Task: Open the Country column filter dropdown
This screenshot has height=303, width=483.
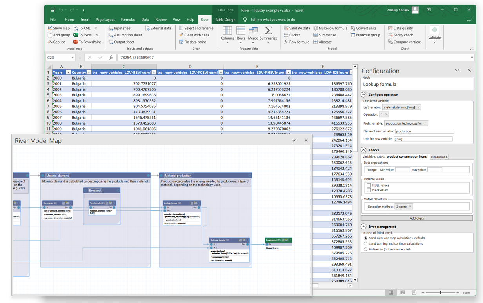Action: 89,73
